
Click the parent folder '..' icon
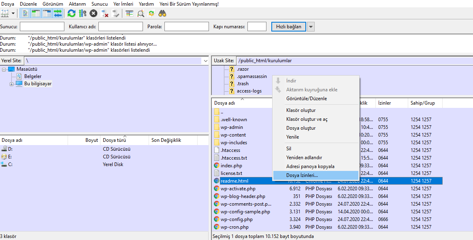point(217,112)
